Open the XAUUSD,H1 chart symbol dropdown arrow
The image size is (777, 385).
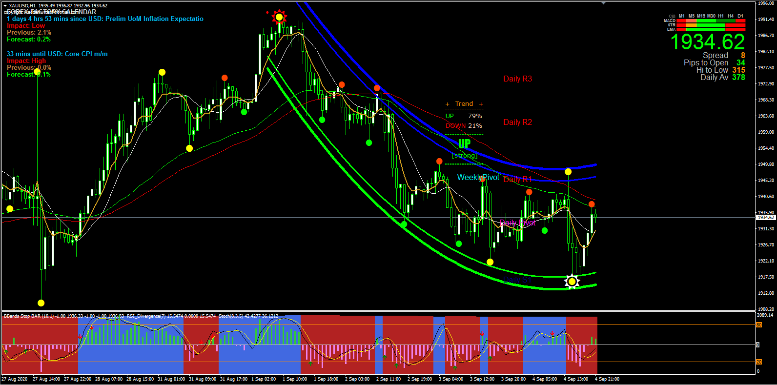point(5,6)
